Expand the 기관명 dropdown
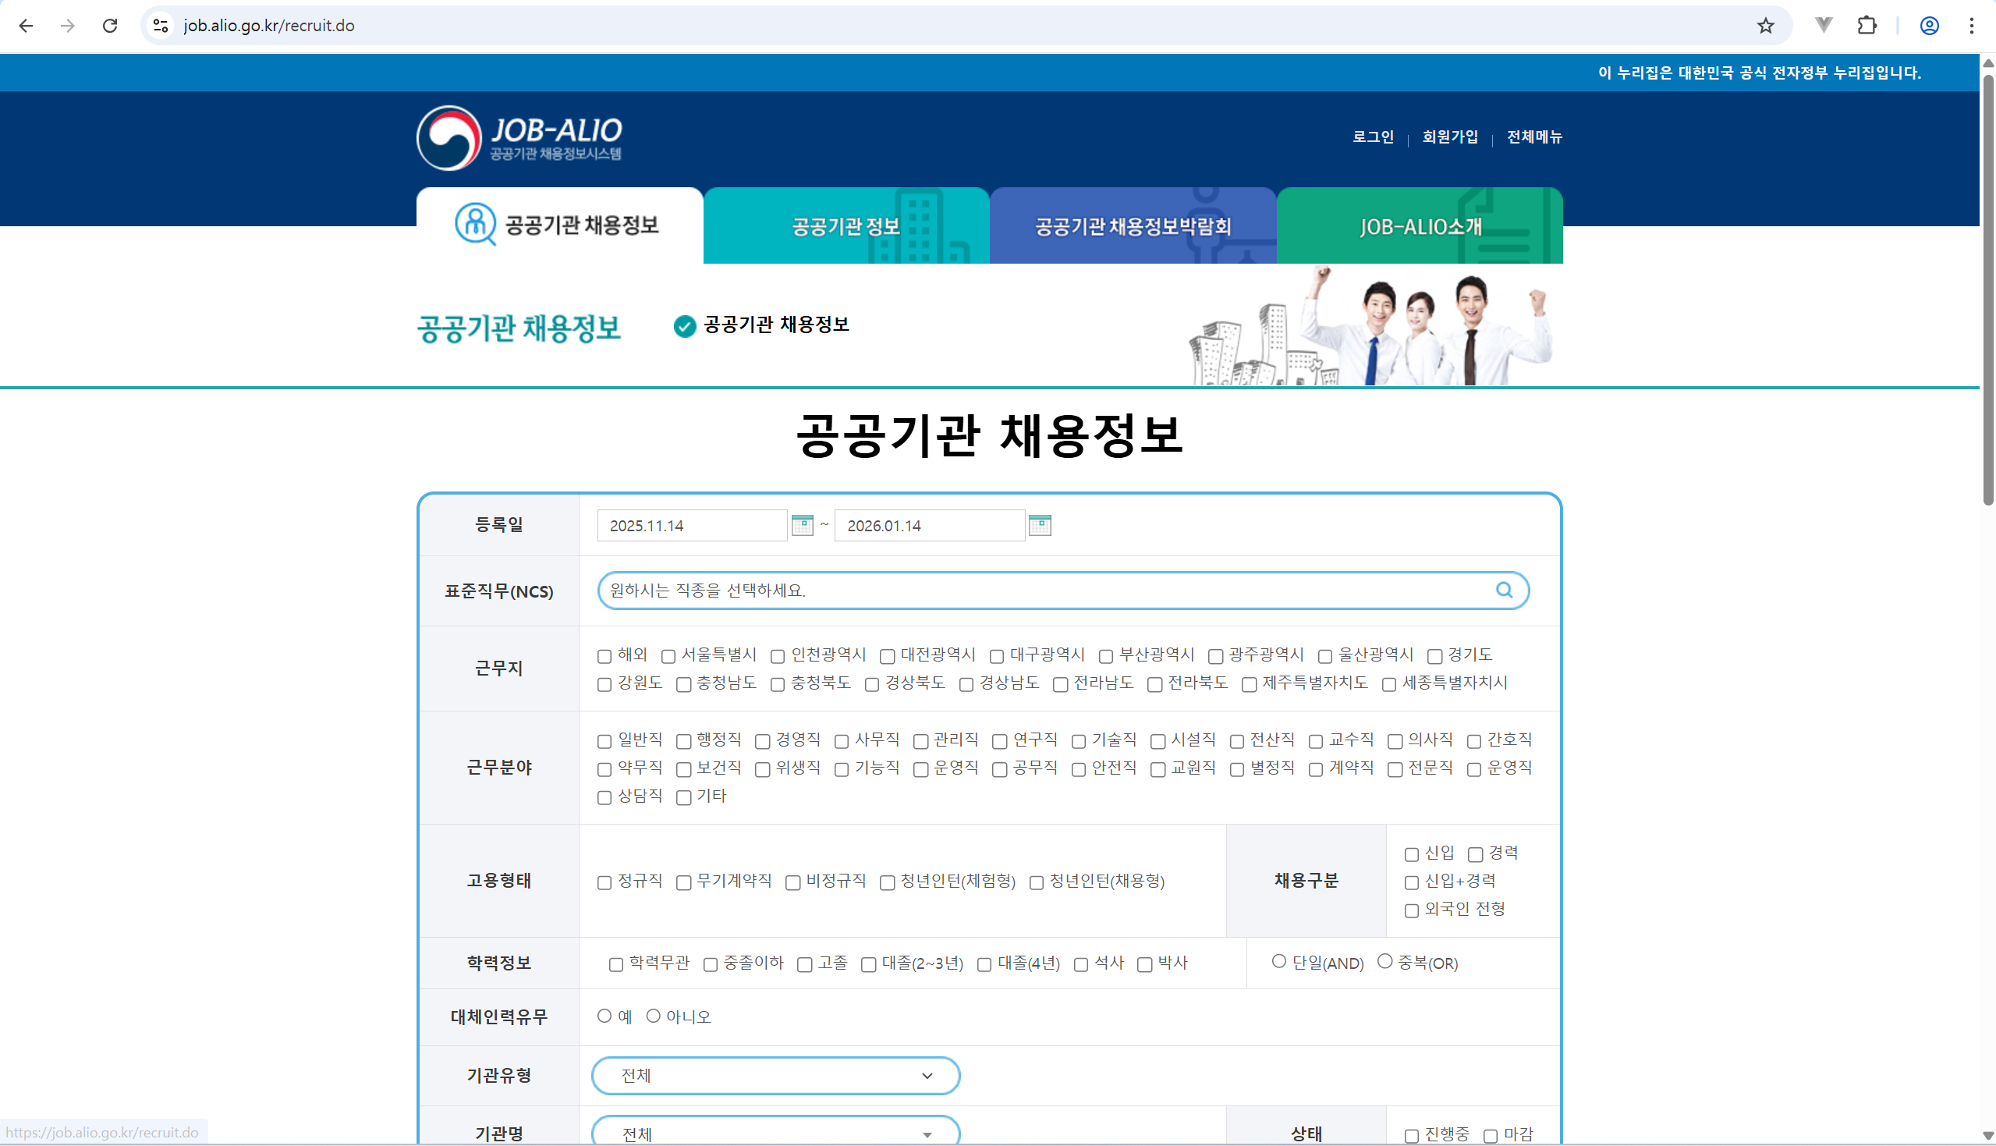 pos(775,1132)
